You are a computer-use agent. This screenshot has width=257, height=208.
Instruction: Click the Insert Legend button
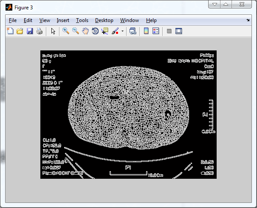(x=155, y=31)
